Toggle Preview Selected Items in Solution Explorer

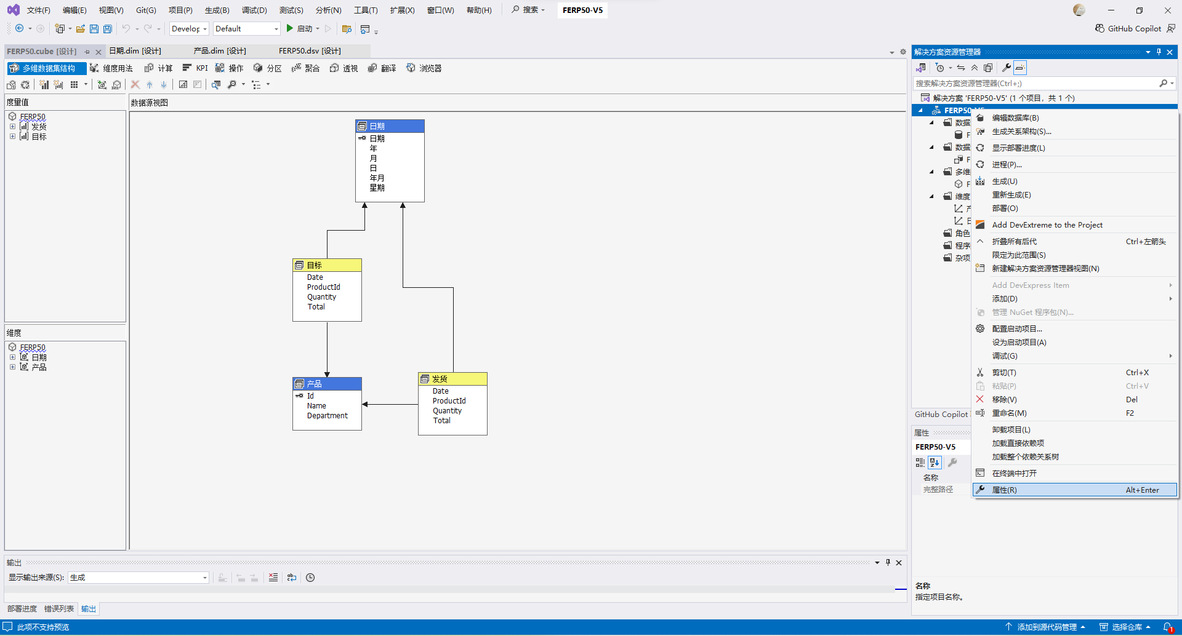[1020, 68]
